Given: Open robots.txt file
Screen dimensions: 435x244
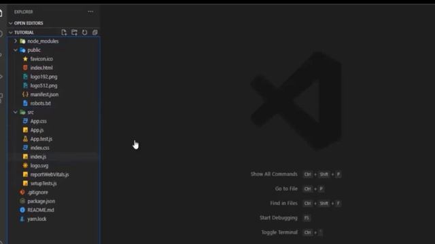Looking at the screenshot, I should coord(41,103).
